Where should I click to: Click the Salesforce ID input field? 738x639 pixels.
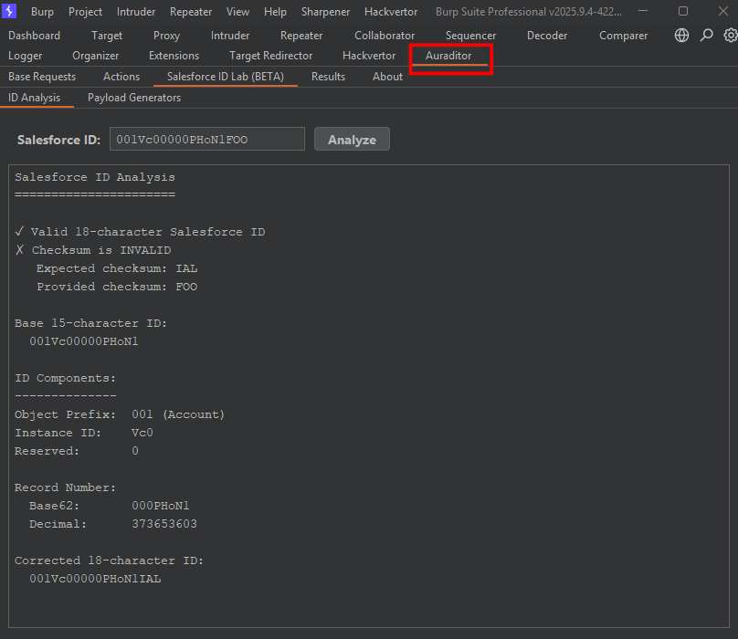(x=207, y=140)
